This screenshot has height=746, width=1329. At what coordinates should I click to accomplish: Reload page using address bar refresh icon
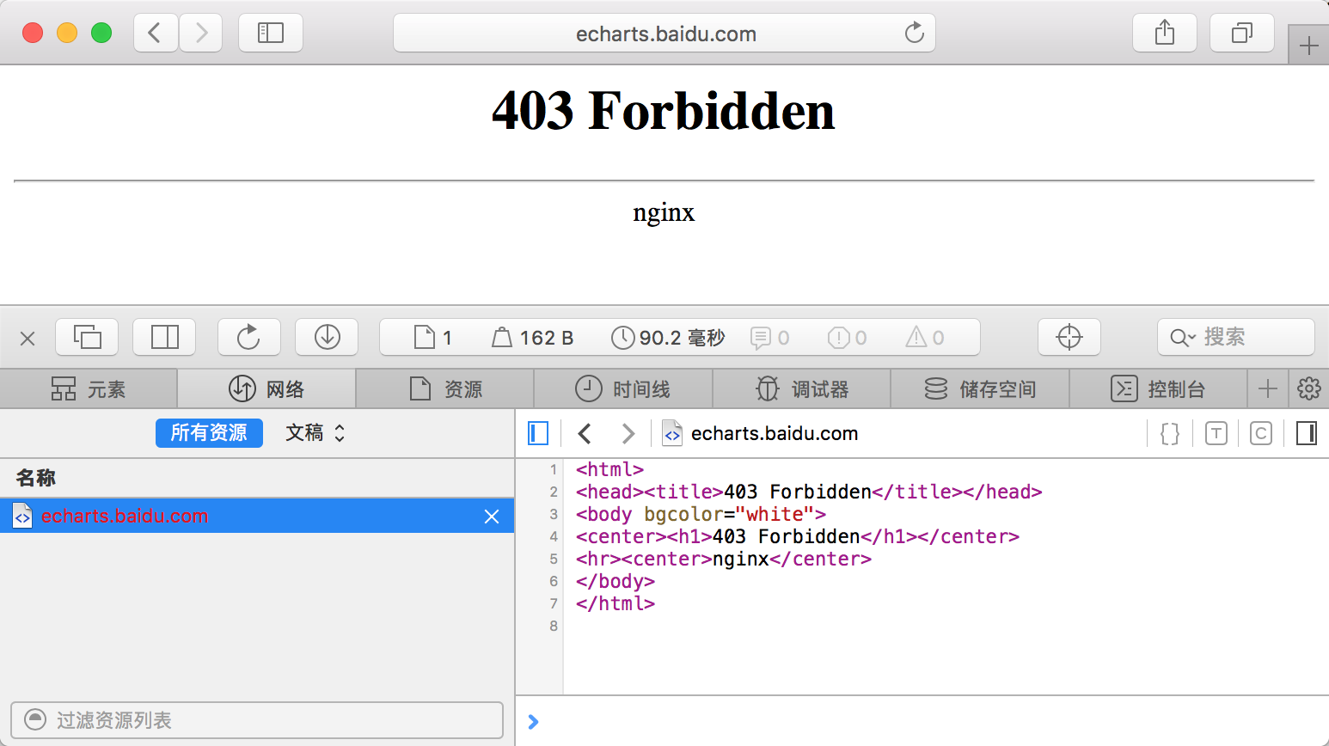[x=914, y=34]
